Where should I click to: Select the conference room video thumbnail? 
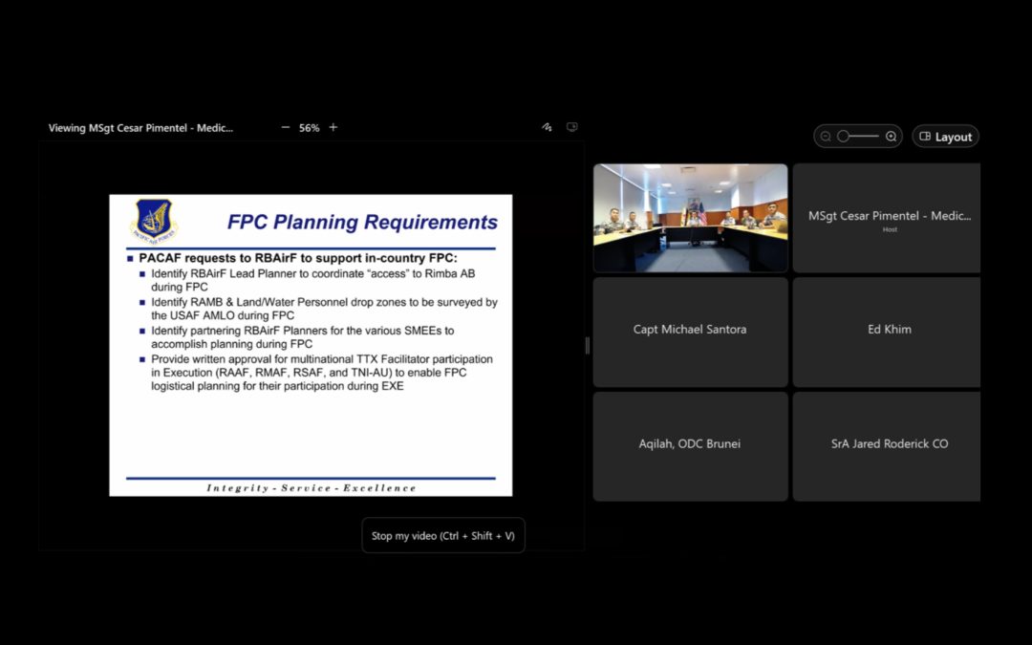tap(691, 218)
